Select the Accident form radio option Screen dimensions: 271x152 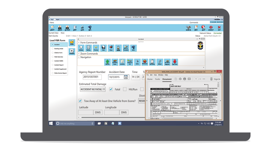[53, 45]
